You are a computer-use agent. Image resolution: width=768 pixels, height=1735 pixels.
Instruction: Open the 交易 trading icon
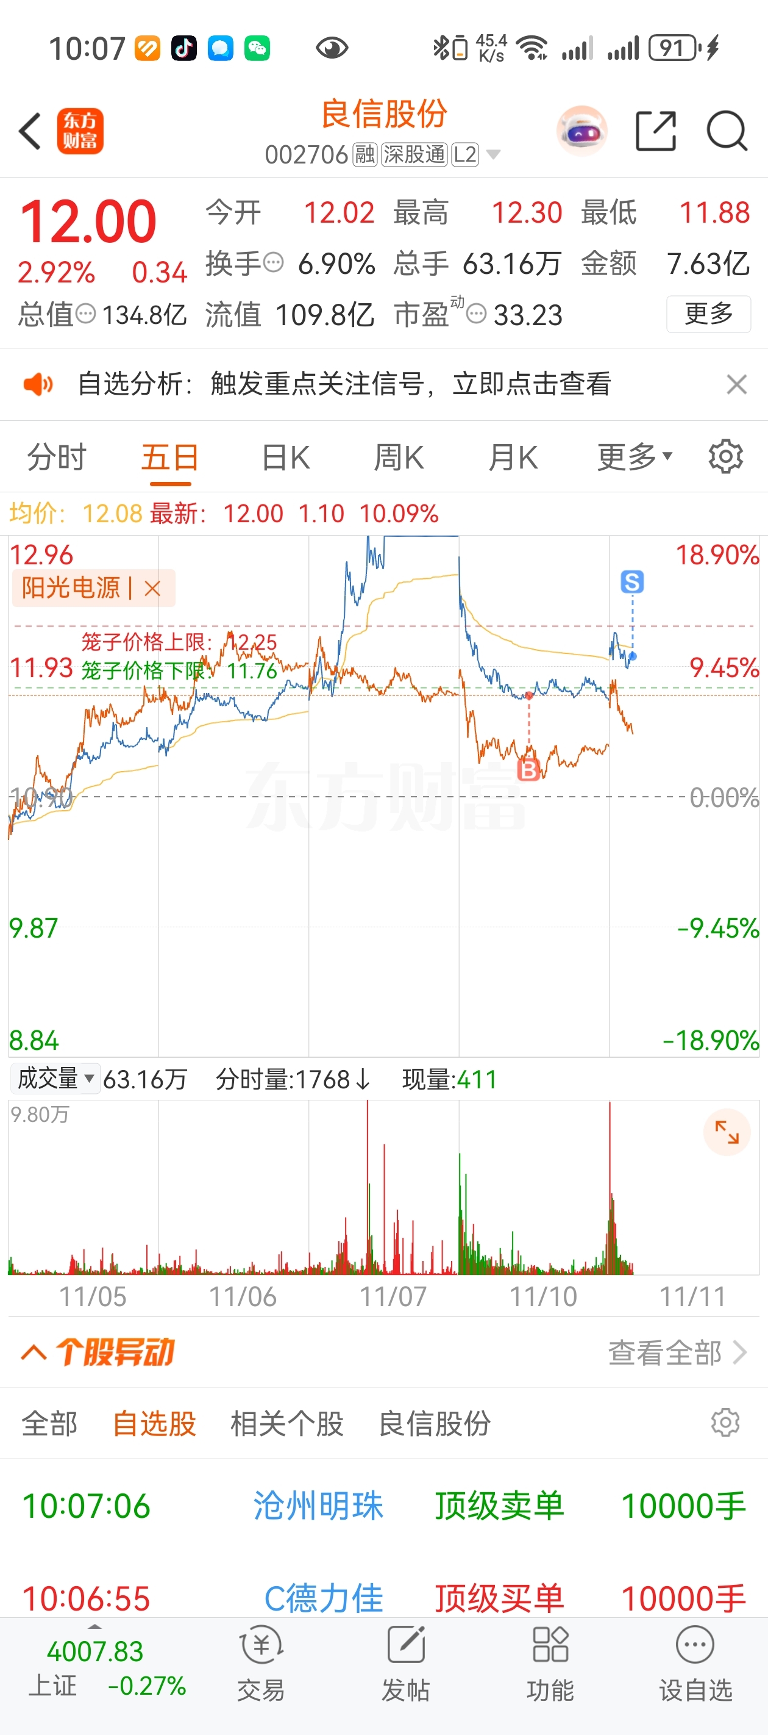coord(261,1663)
